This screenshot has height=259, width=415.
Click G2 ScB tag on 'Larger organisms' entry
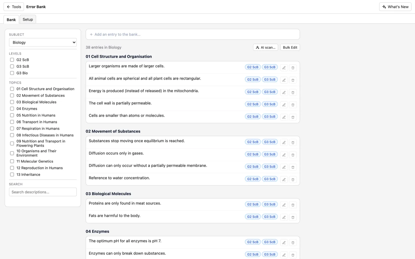[x=253, y=67]
